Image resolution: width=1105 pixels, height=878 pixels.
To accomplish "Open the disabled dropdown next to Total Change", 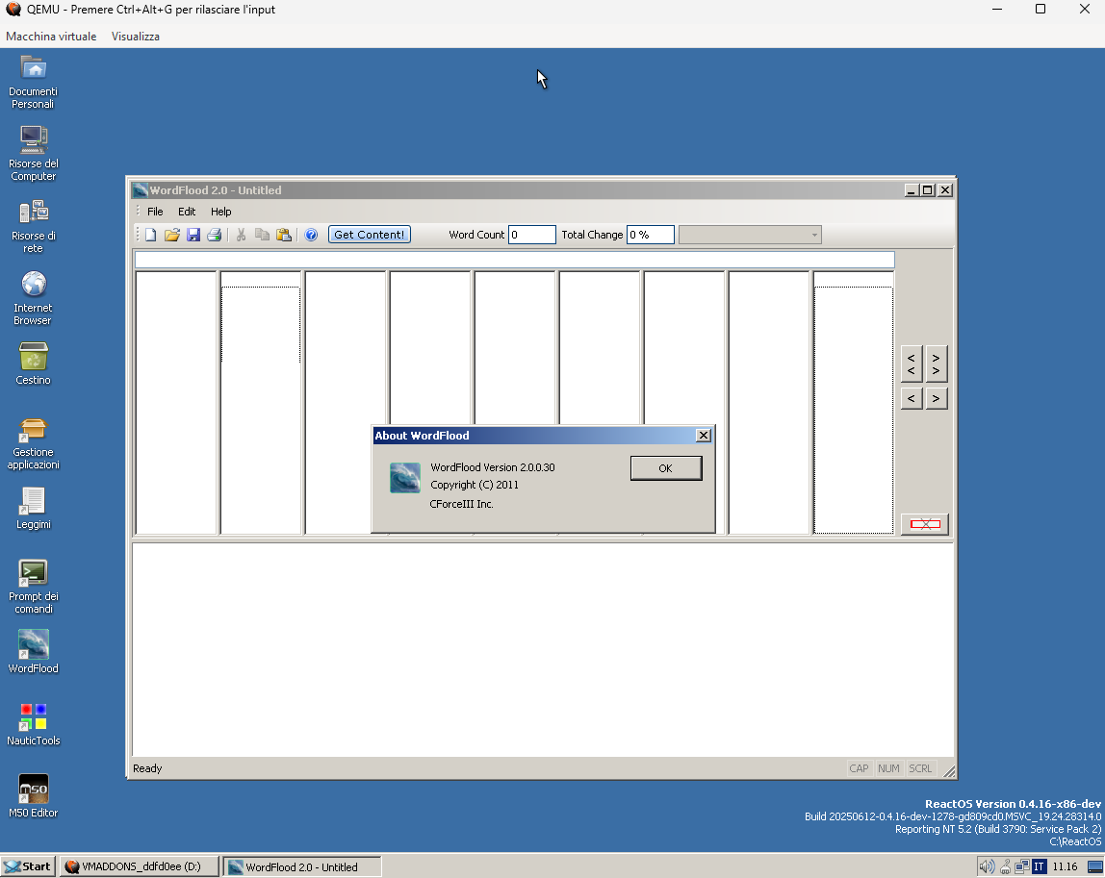I will click(750, 235).
